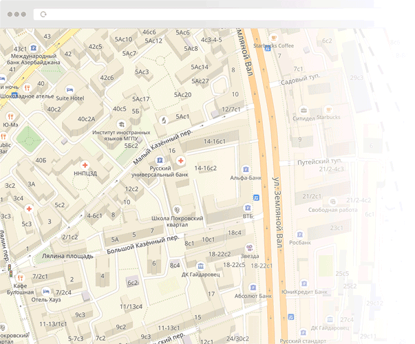Select the Школа Покровский квартал school icon
Image resolution: width=415 pixels, height=344 pixels.
coord(177,210)
